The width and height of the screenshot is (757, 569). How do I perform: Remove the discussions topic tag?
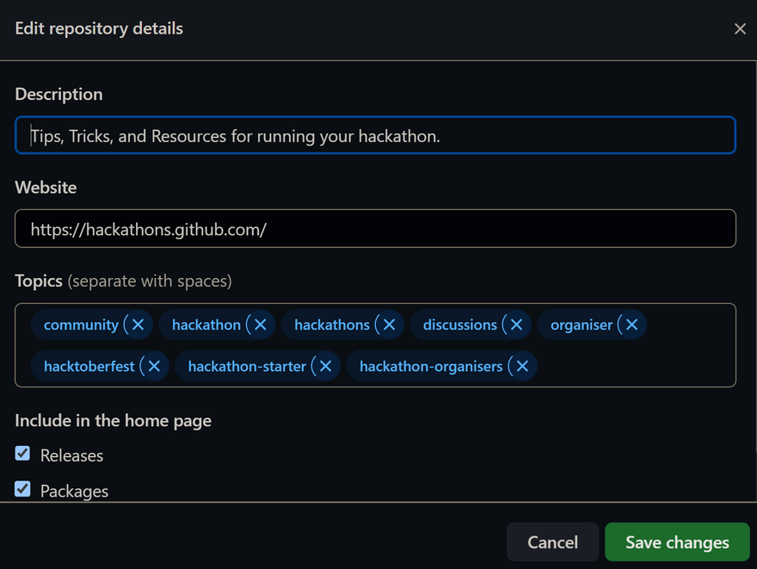coord(516,325)
